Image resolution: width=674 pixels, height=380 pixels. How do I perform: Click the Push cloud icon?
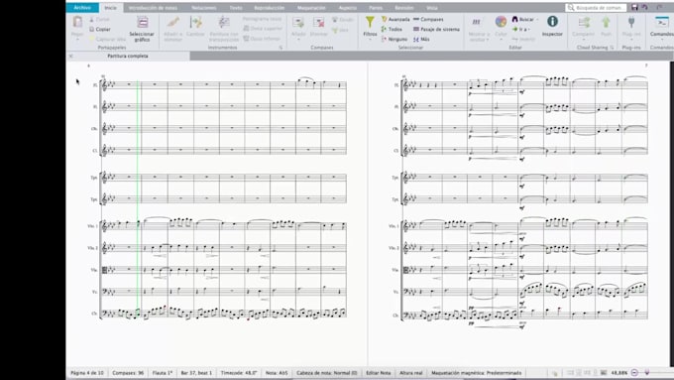point(606,23)
